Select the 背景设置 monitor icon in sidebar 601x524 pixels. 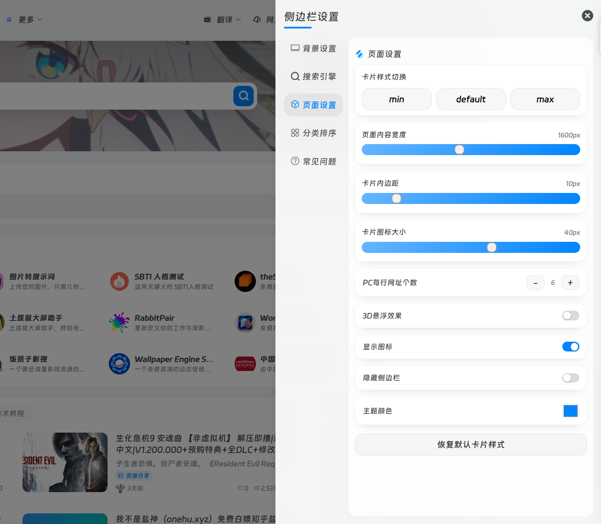coord(295,48)
